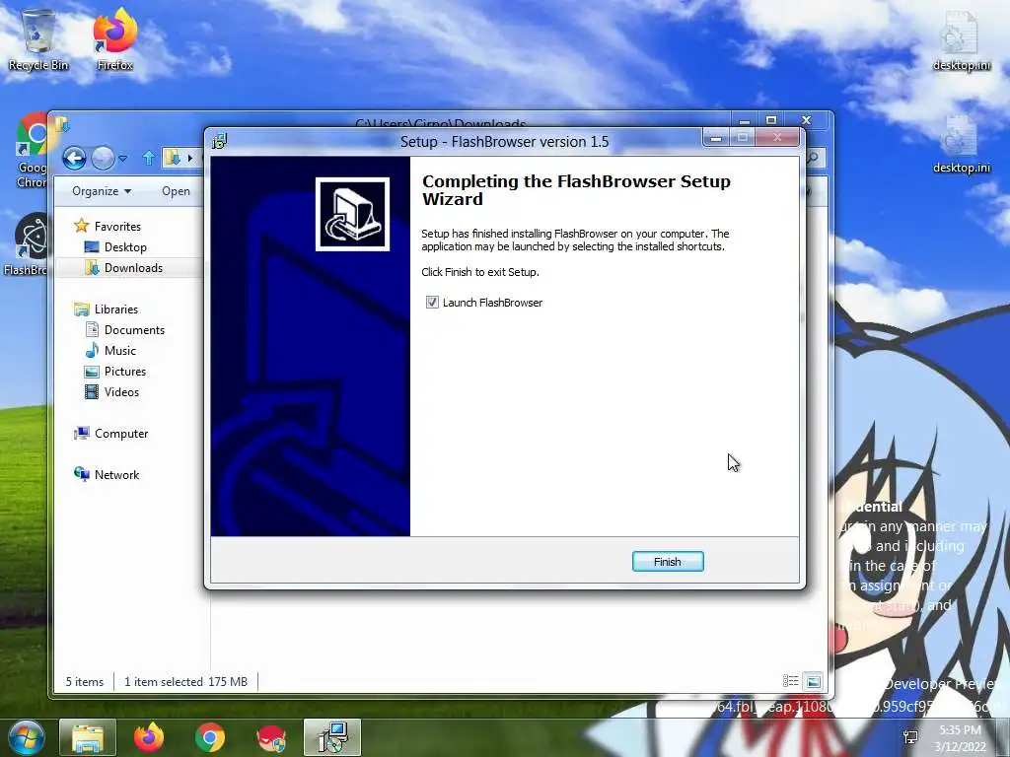
Task: Select Network in navigation pane
Action: (116, 474)
